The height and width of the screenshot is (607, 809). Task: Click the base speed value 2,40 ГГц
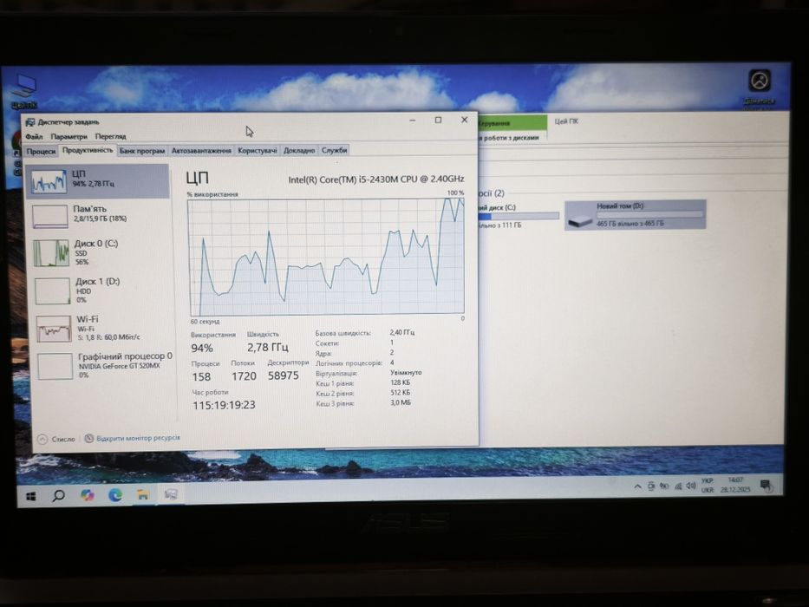click(x=402, y=332)
